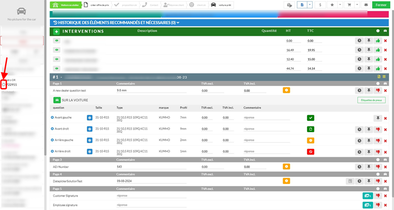
Task: Pin the Avant gauche tire row
Action: (x=378, y=118)
